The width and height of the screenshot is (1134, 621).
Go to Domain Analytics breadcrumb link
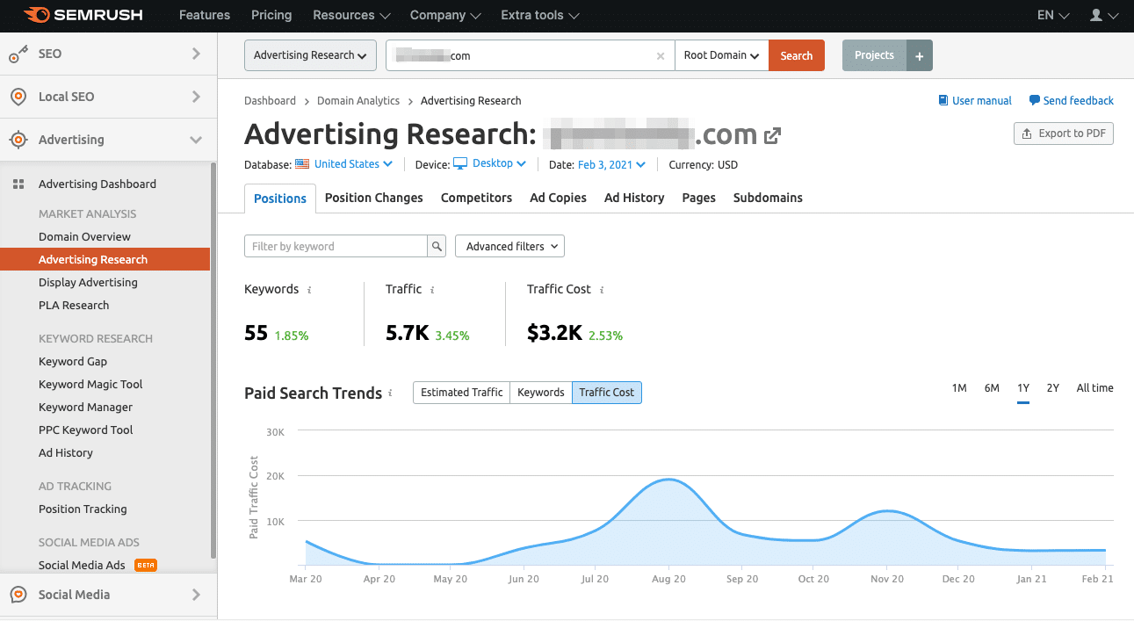358,101
